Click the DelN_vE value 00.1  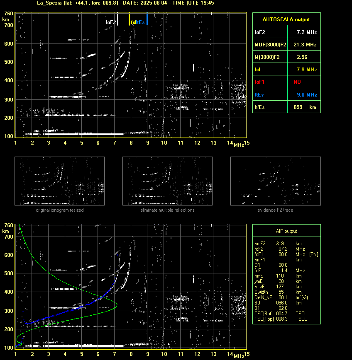pos(283,297)
